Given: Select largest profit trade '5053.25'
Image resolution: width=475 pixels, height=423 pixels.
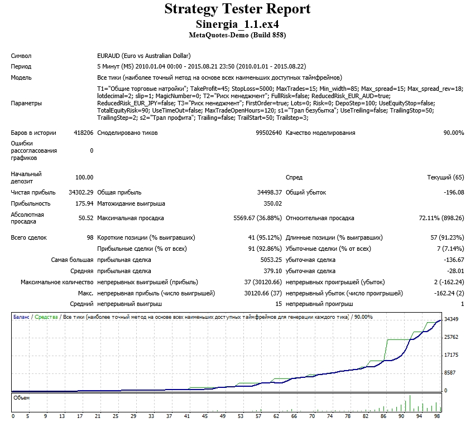Looking at the screenshot, I should coord(271,260).
